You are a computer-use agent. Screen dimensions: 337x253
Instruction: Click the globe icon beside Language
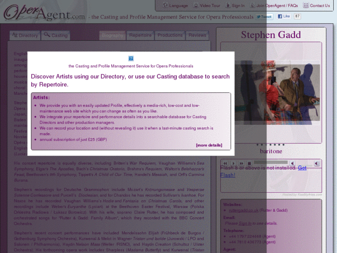click(165, 5)
